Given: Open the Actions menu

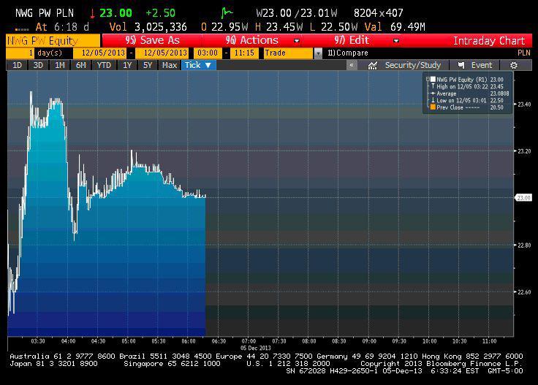Looking at the screenshot, I should tap(252, 40).
